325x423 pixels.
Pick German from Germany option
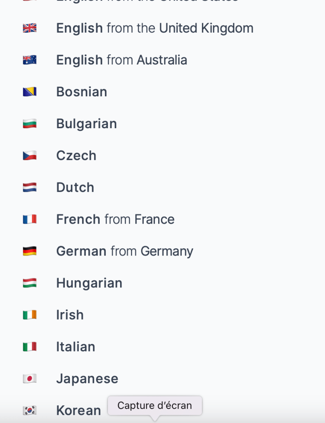tap(124, 251)
